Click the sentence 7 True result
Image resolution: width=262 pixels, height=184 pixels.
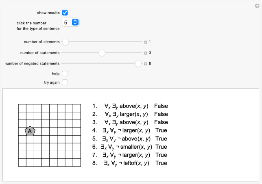(161, 155)
